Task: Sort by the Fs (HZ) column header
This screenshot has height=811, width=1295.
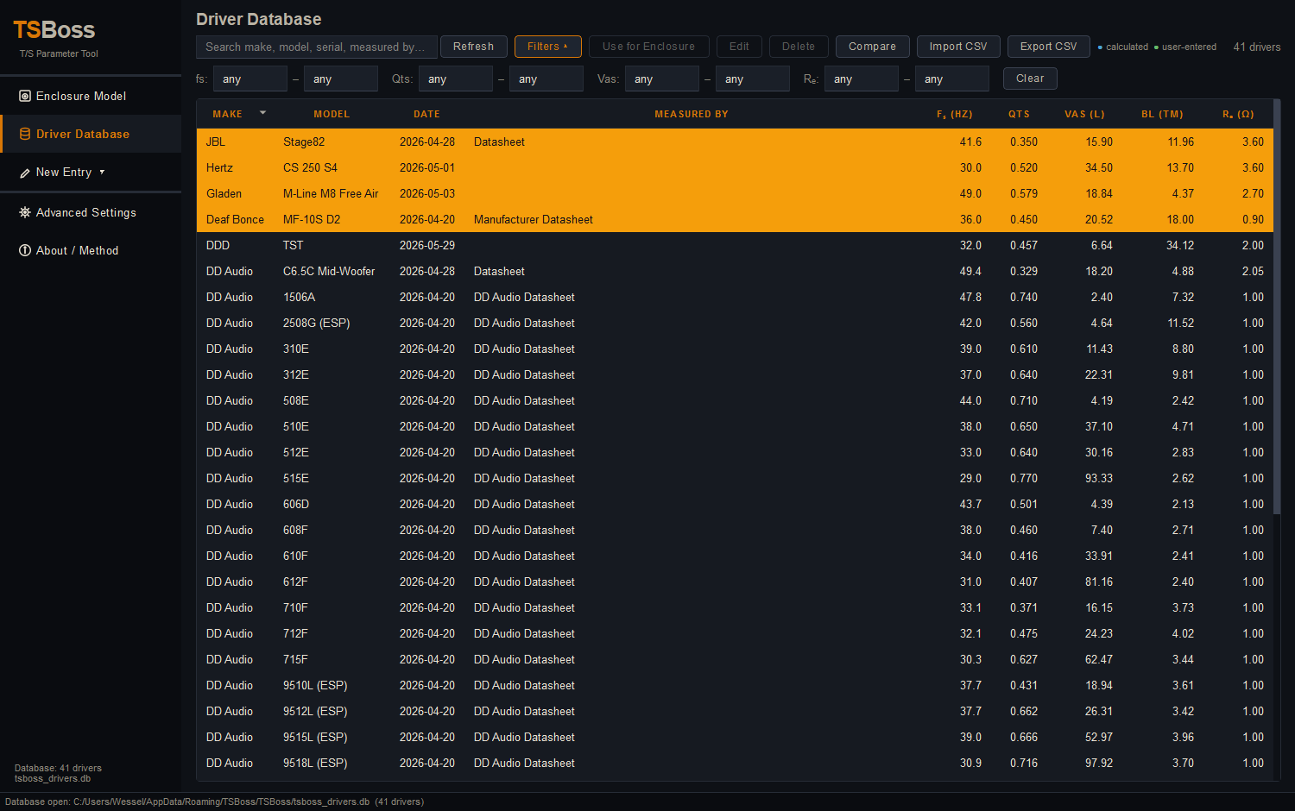Action: tap(955, 114)
